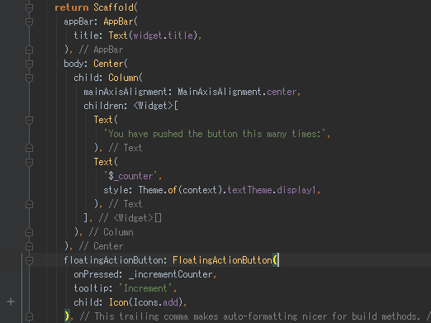Collapse the 'body: Center(' block
The width and height of the screenshot is (431, 323).
[x=29, y=64]
